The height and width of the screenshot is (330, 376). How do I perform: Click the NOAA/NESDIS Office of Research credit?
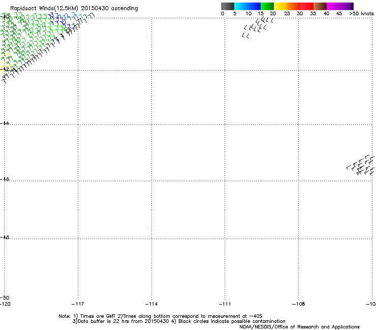tap(299, 327)
